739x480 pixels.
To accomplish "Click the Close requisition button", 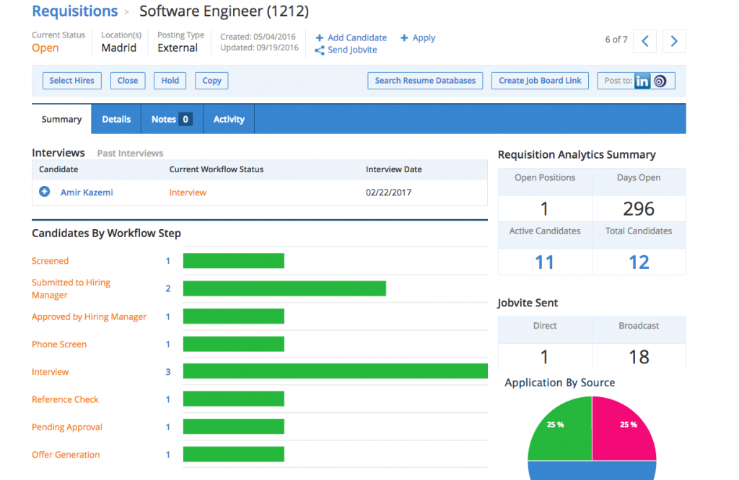I will coord(128,81).
